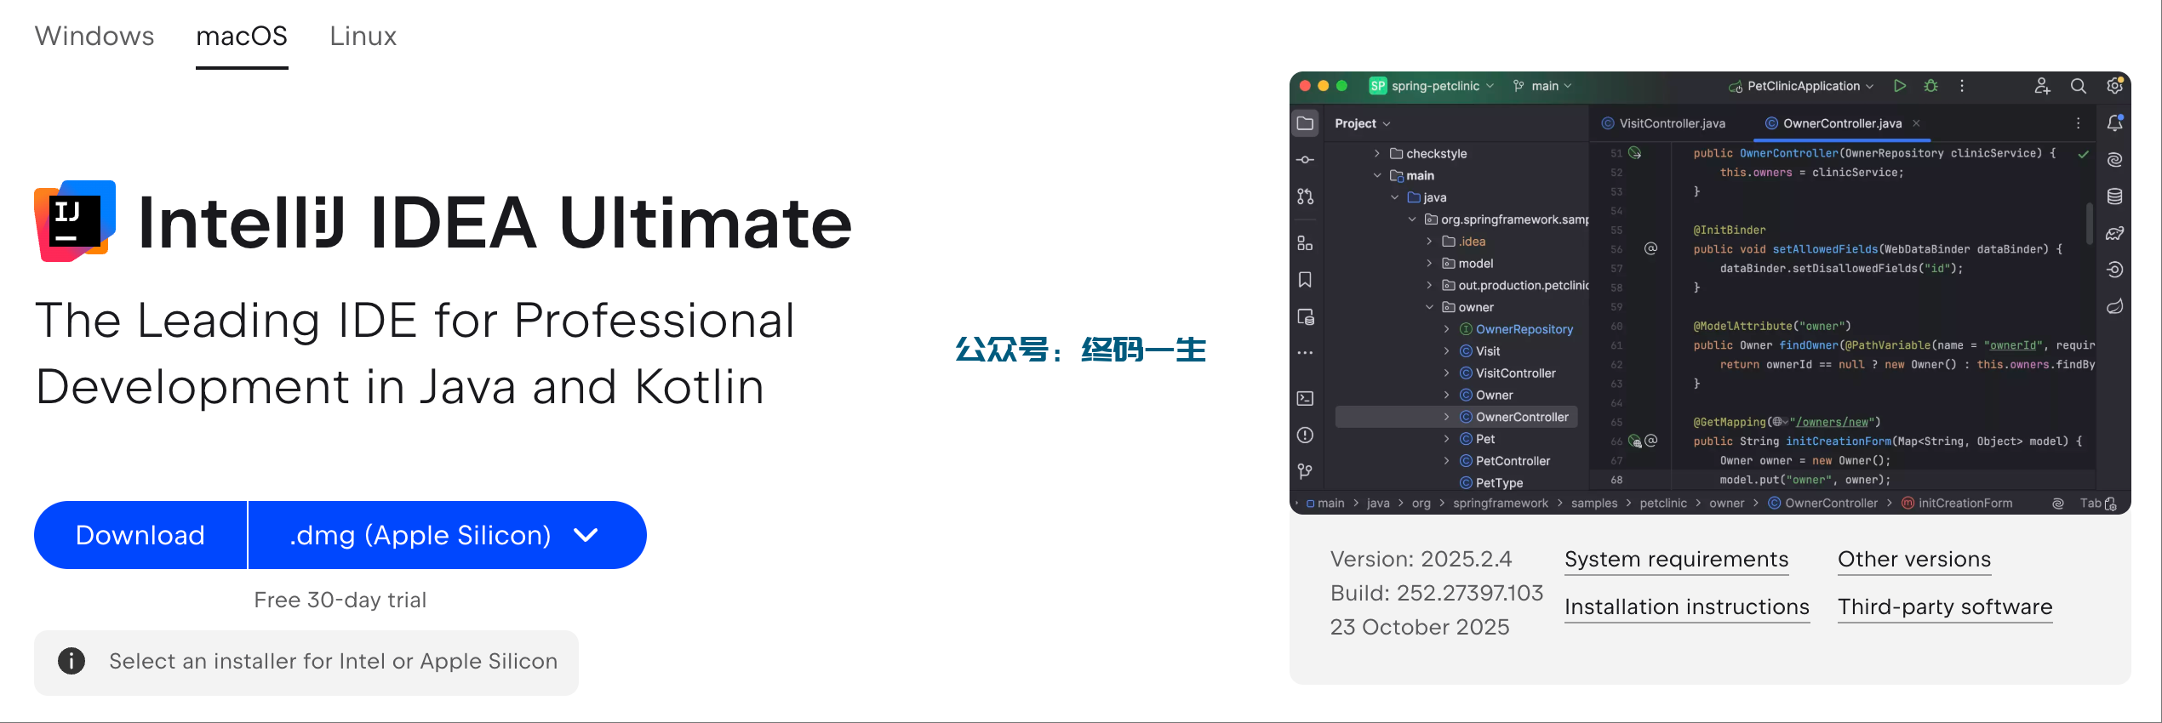Click the notifications bell icon

[2114, 123]
